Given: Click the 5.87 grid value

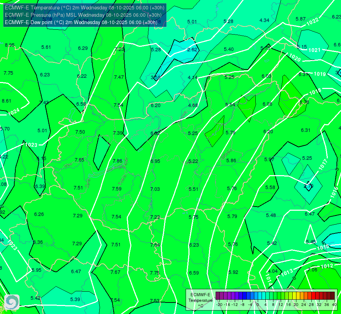Looking at the screenshot, I should [301, 19].
